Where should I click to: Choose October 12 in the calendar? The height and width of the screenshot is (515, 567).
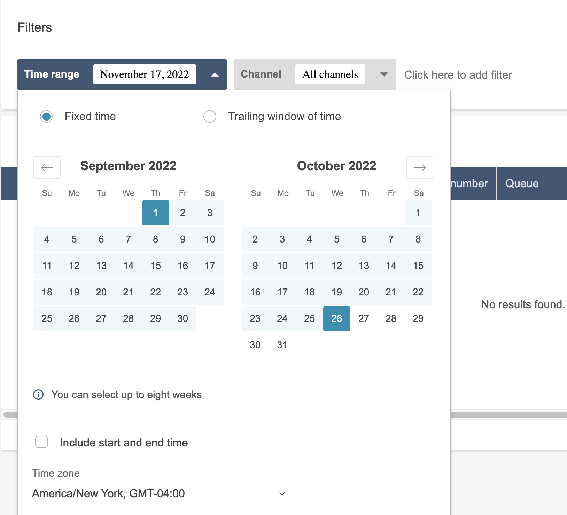tap(337, 266)
